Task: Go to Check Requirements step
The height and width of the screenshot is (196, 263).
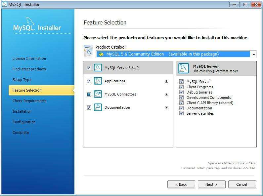Action: [x=29, y=101]
